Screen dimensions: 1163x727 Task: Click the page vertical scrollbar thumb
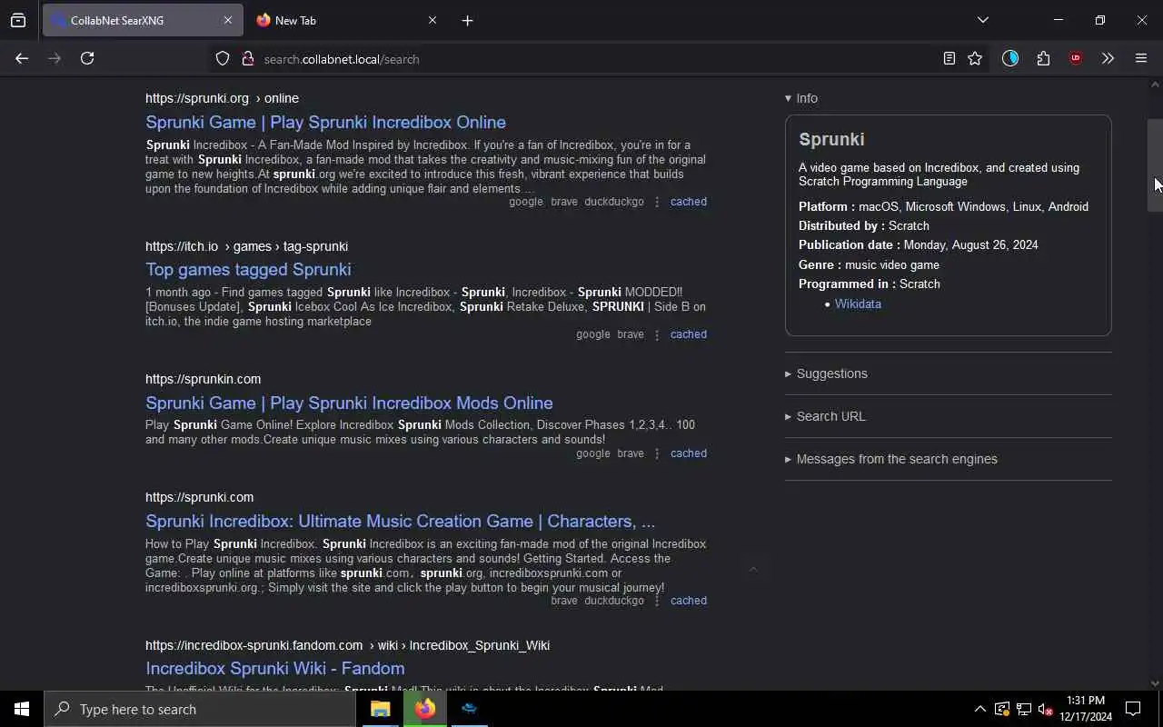pos(1155,165)
